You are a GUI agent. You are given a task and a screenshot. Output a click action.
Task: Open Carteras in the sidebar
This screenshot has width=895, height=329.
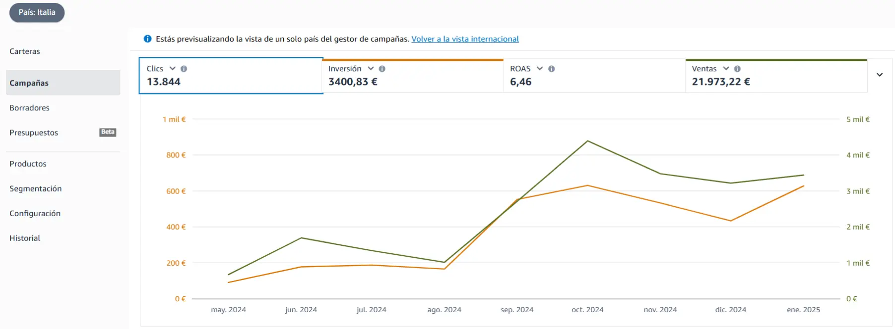[25, 51]
